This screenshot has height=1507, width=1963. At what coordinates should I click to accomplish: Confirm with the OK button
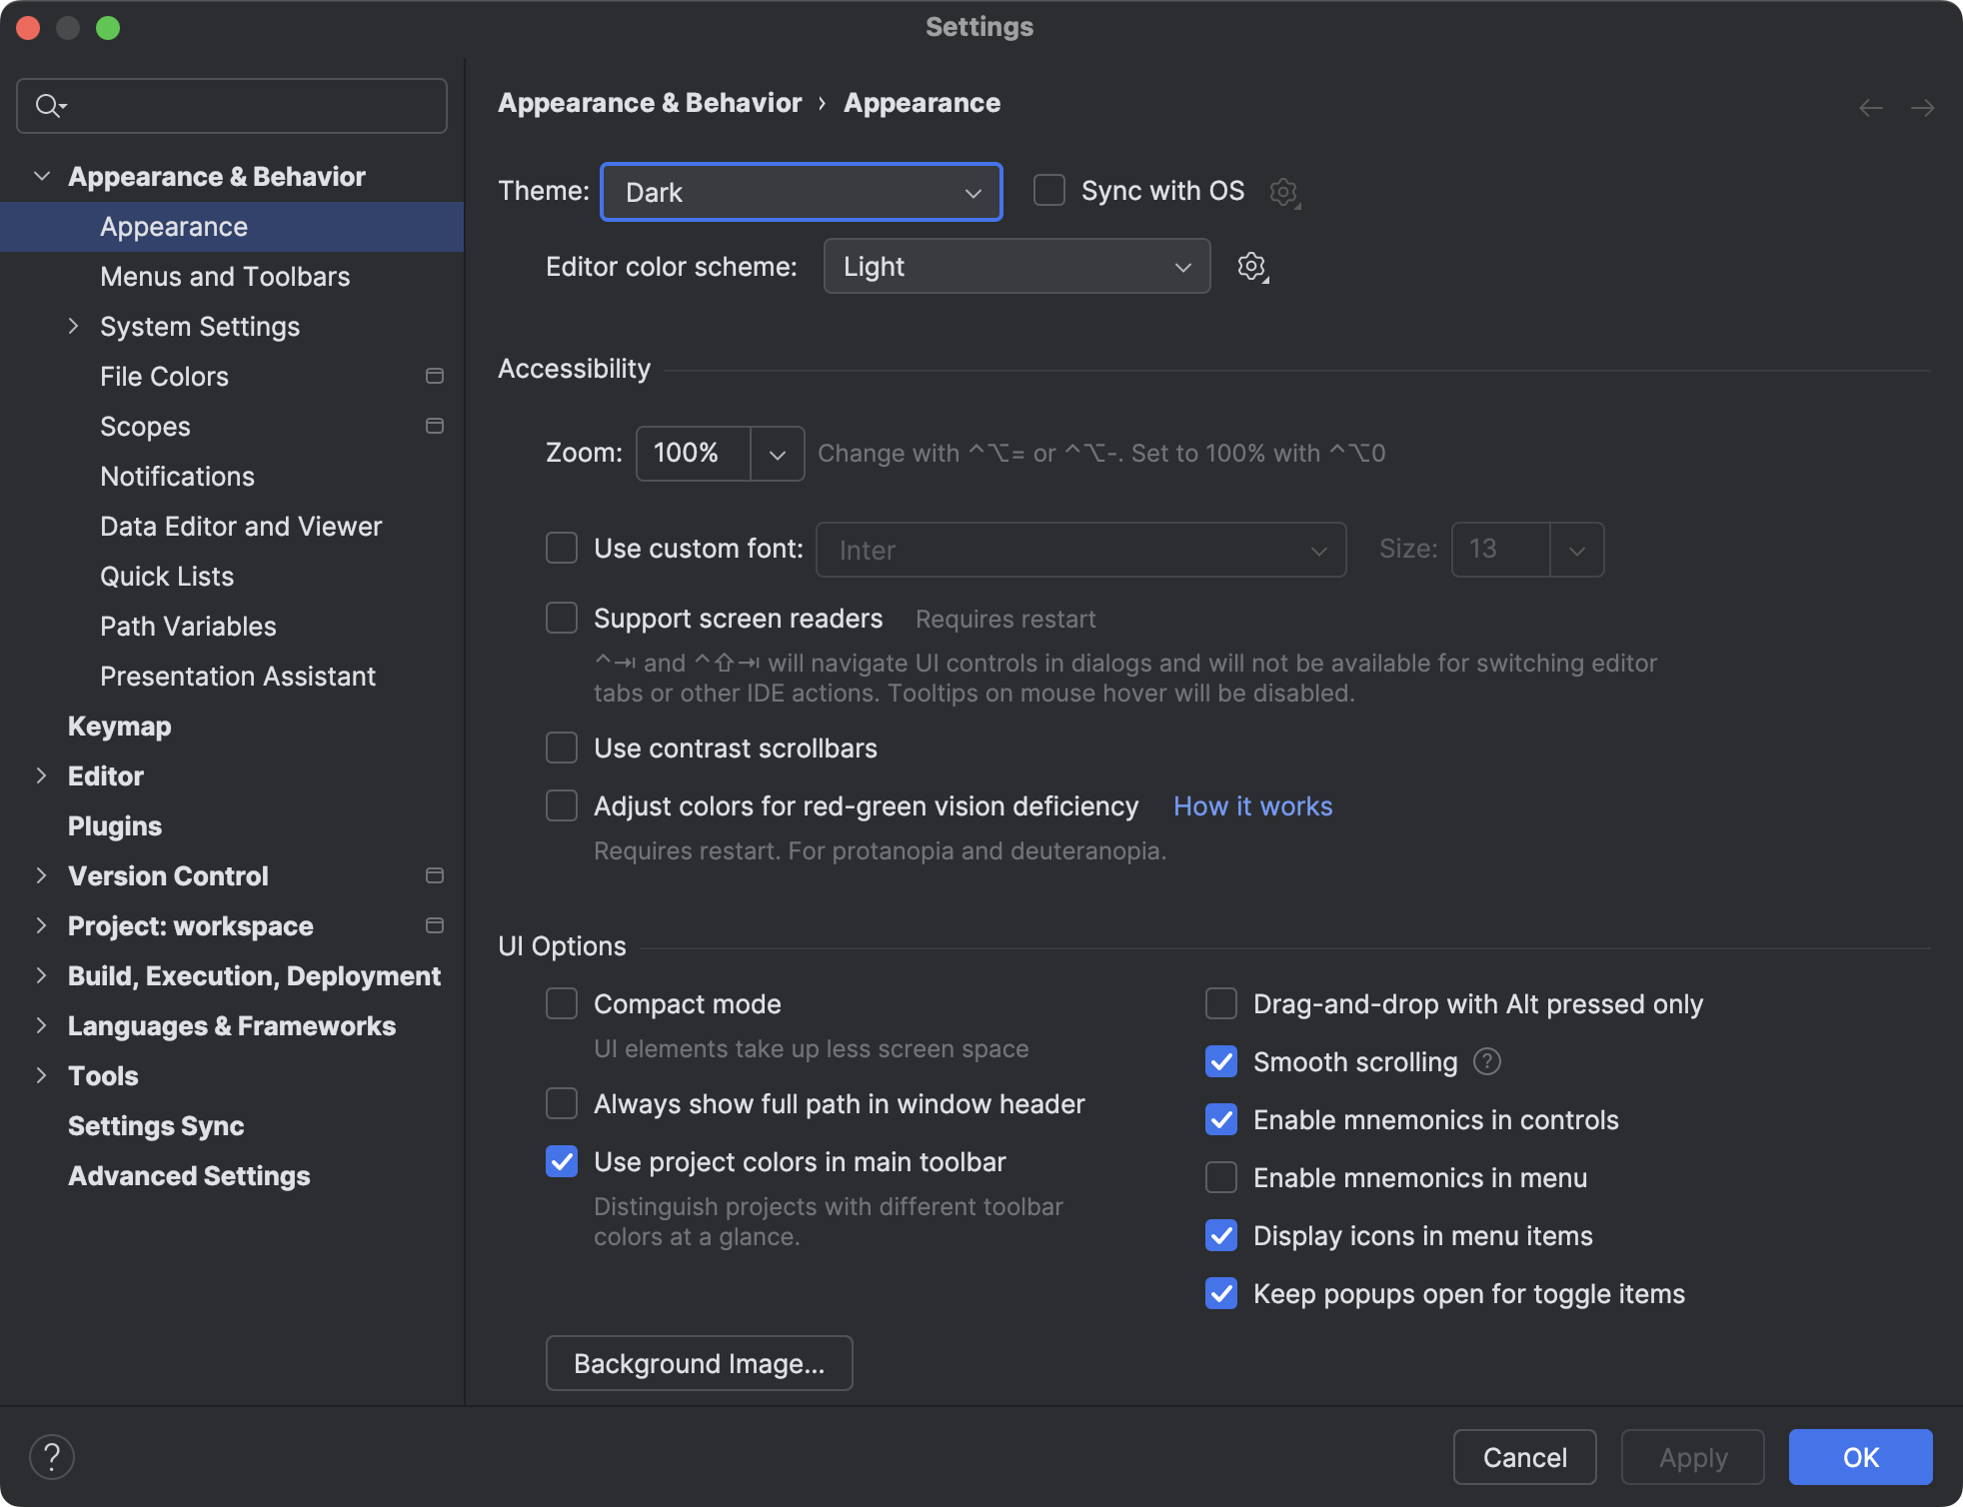1861,1457
